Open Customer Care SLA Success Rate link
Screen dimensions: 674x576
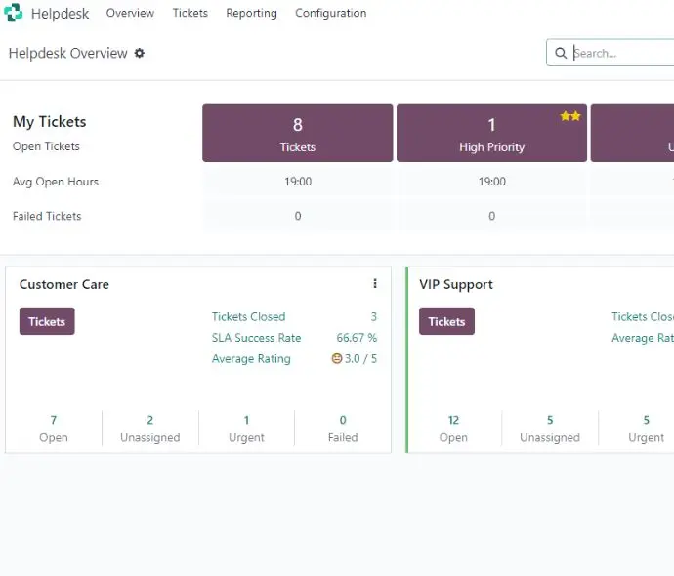256,338
